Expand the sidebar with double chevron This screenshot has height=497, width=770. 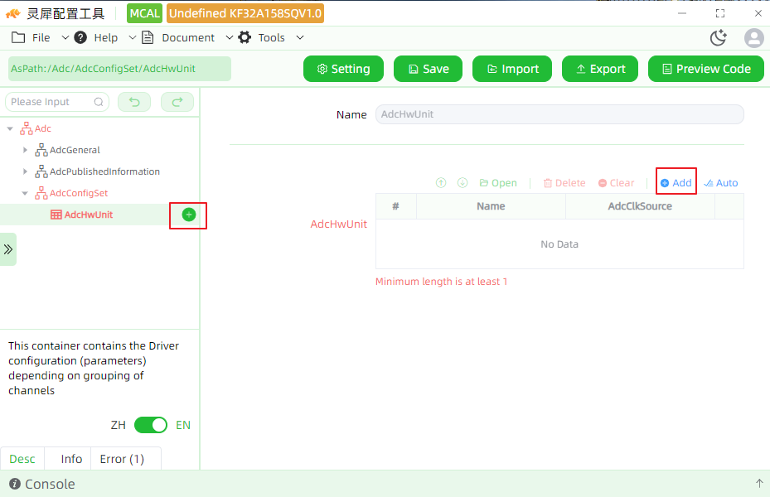(8, 249)
